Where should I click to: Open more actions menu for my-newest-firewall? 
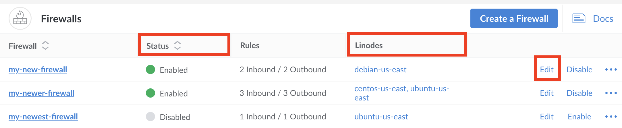tap(611, 117)
